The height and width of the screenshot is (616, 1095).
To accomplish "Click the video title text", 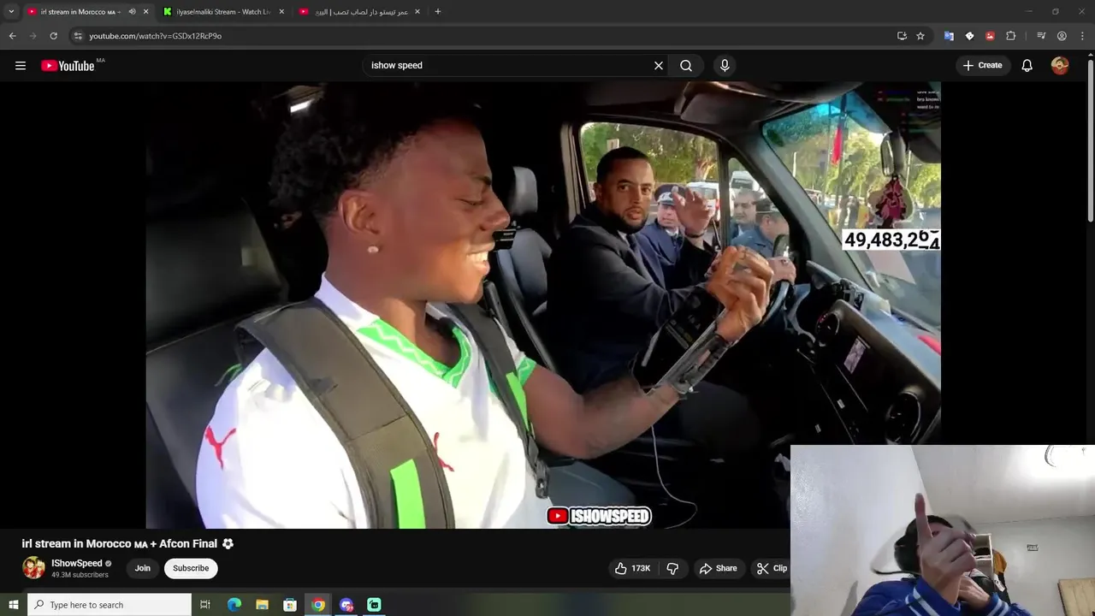I will pyautogui.click(x=120, y=543).
